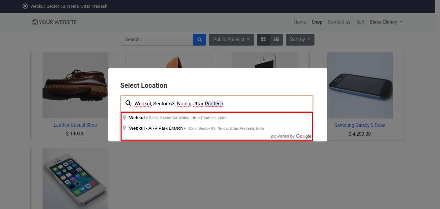Image resolution: width=440 pixels, height=209 pixels.
Task: Click the pin icon of Webkul A Block suggestion
Action: pos(125,118)
